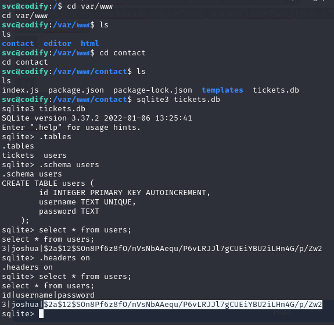Click the 'tickets users' table list line
Image resolution: width=334 pixels, height=325 pixels.
(x=34, y=156)
